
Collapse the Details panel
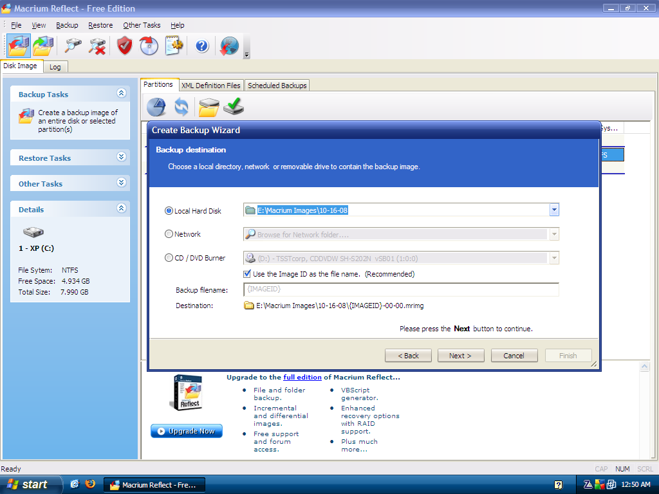pos(122,208)
